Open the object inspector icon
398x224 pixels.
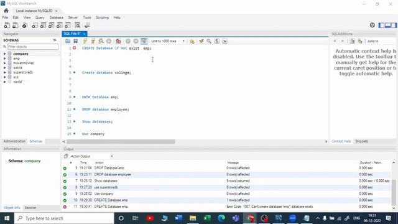[25, 25]
